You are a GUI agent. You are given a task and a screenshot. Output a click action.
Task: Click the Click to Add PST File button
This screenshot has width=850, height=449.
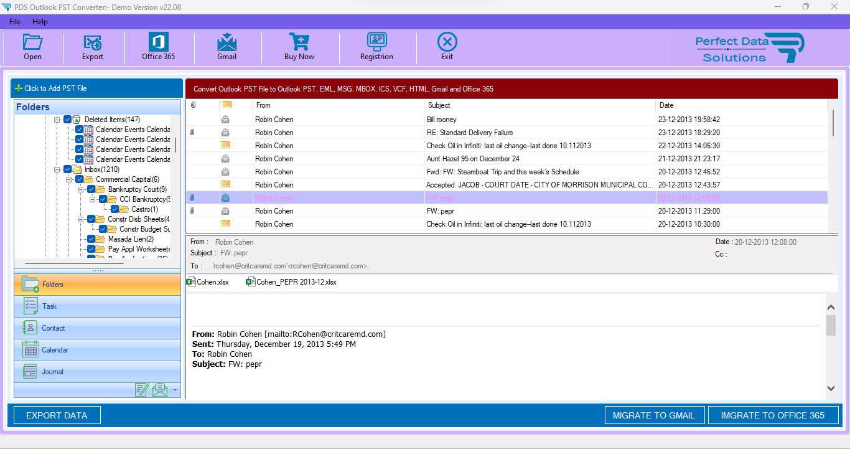coord(96,88)
